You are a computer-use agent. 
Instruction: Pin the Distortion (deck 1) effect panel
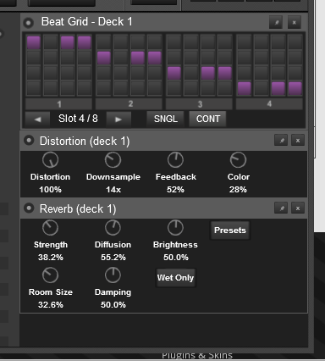[x=281, y=141]
